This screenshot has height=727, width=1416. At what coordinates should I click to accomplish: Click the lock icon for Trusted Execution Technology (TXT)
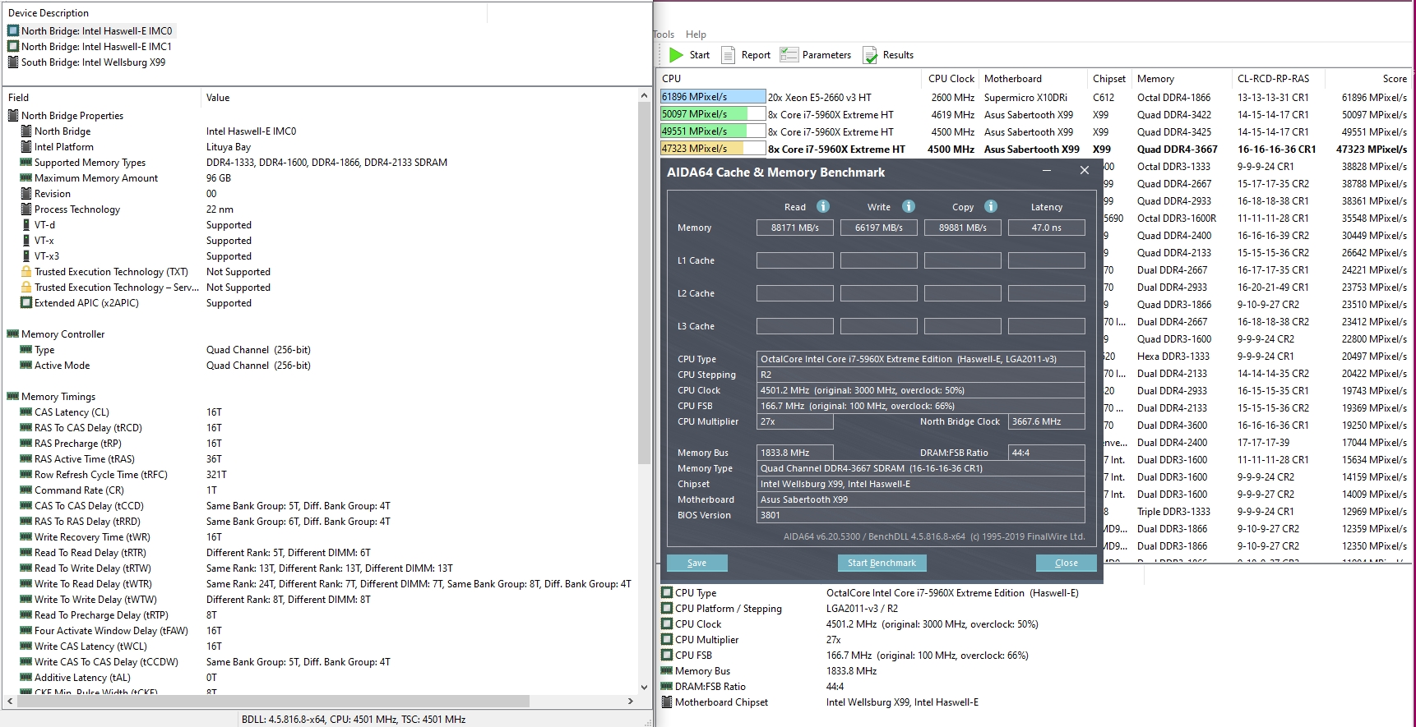[26, 272]
